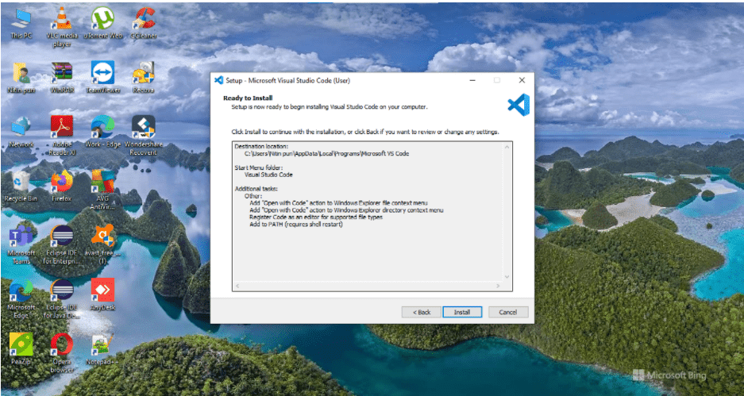Click the horizontal scrollbar right arrow
744x396 pixels.
pos(498,286)
